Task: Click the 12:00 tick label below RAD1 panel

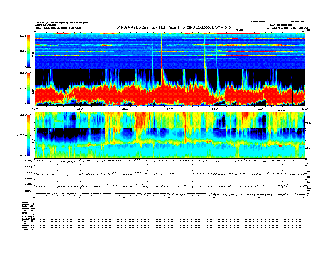Action: (x=170, y=109)
